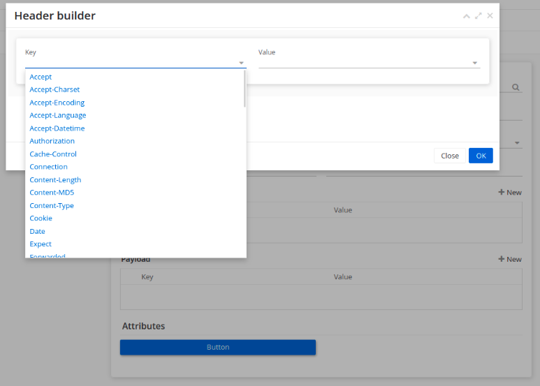Click into the Value combo box field
This screenshot has height=386, width=540.
coord(369,63)
